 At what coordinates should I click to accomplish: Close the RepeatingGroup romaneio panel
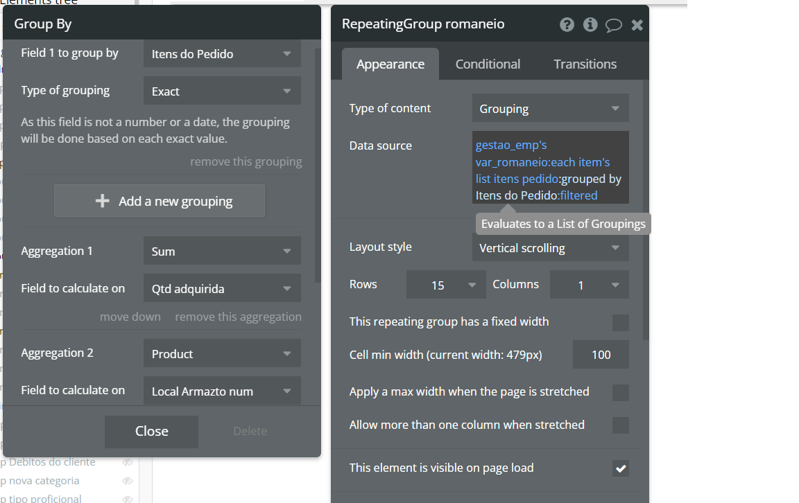[x=637, y=26]
